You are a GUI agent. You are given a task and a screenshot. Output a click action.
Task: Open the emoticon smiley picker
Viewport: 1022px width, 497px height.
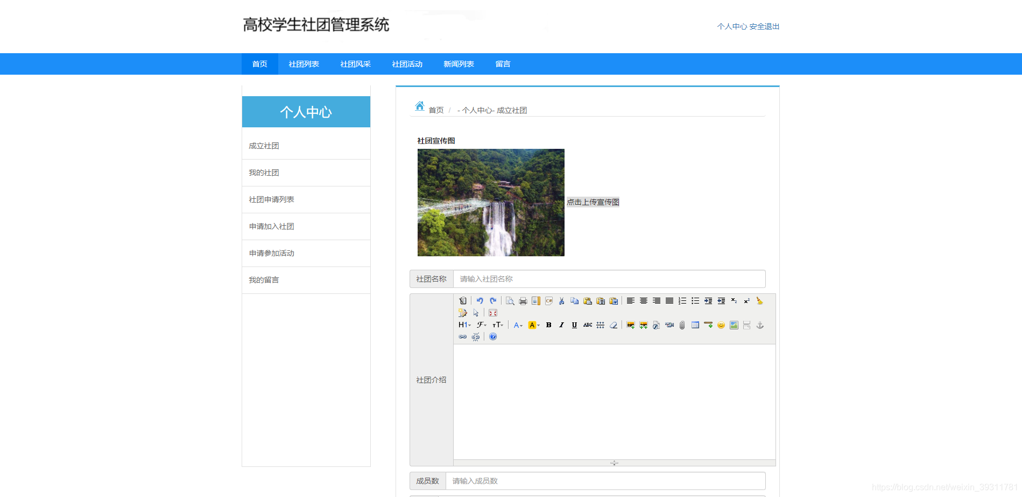pyautogui.click(x=721, y=325)
